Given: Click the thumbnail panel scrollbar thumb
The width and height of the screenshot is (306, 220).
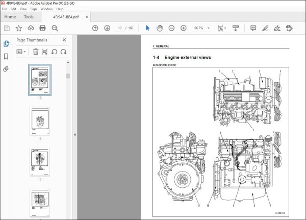Looking at the screenshot, I should [68, 76].
